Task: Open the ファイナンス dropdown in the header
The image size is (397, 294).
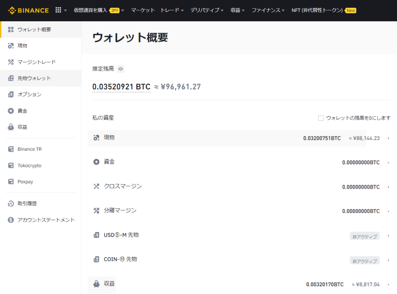Action: (x=268, y=10)
